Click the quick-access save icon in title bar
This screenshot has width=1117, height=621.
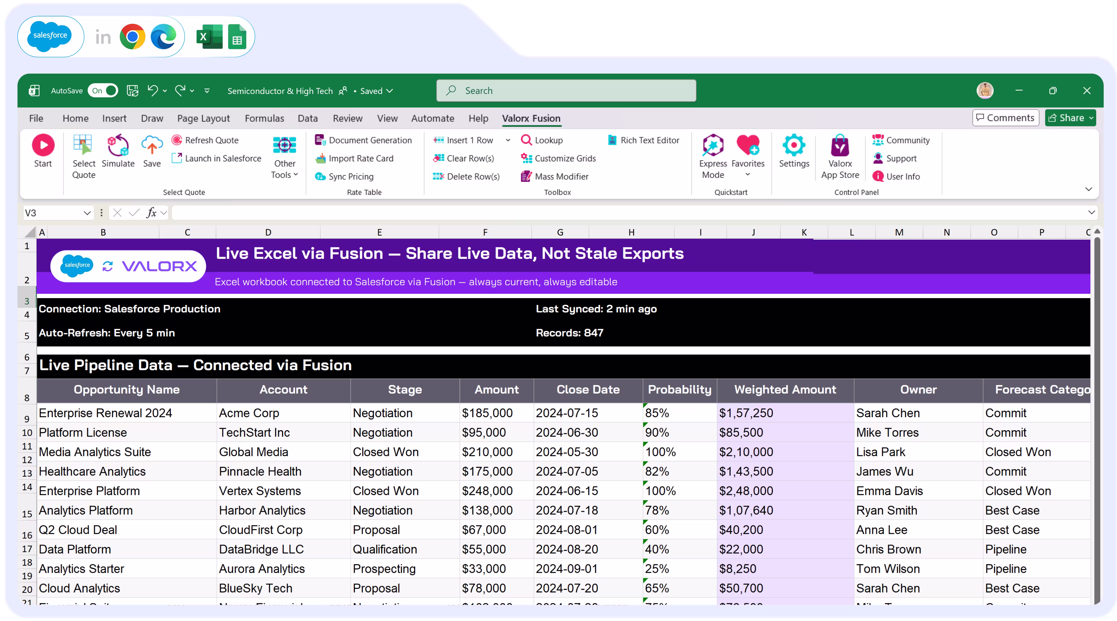coord(132,91)
